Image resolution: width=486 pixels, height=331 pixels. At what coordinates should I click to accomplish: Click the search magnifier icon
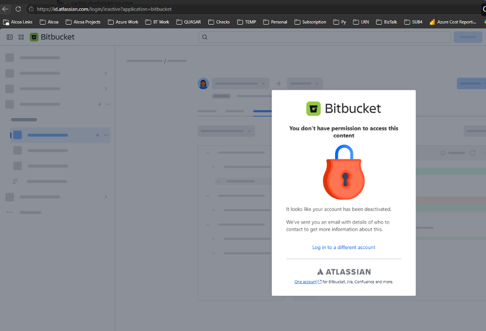tap(204, 37)
